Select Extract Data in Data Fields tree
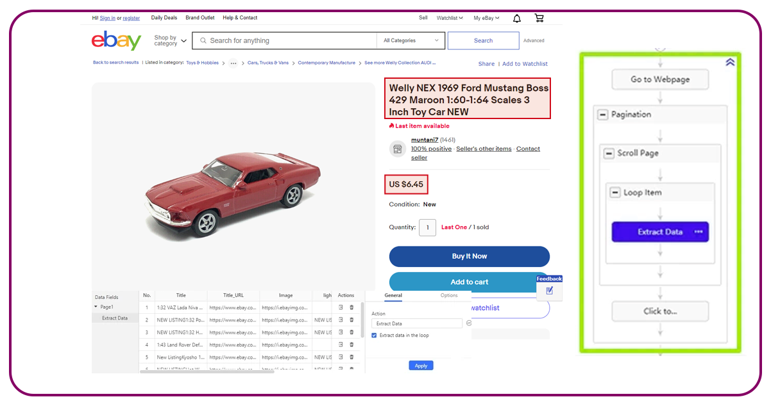 (x=115, y=318)
